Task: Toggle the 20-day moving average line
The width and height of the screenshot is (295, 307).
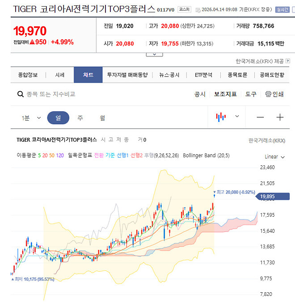Action: click(x=45, y=156)
